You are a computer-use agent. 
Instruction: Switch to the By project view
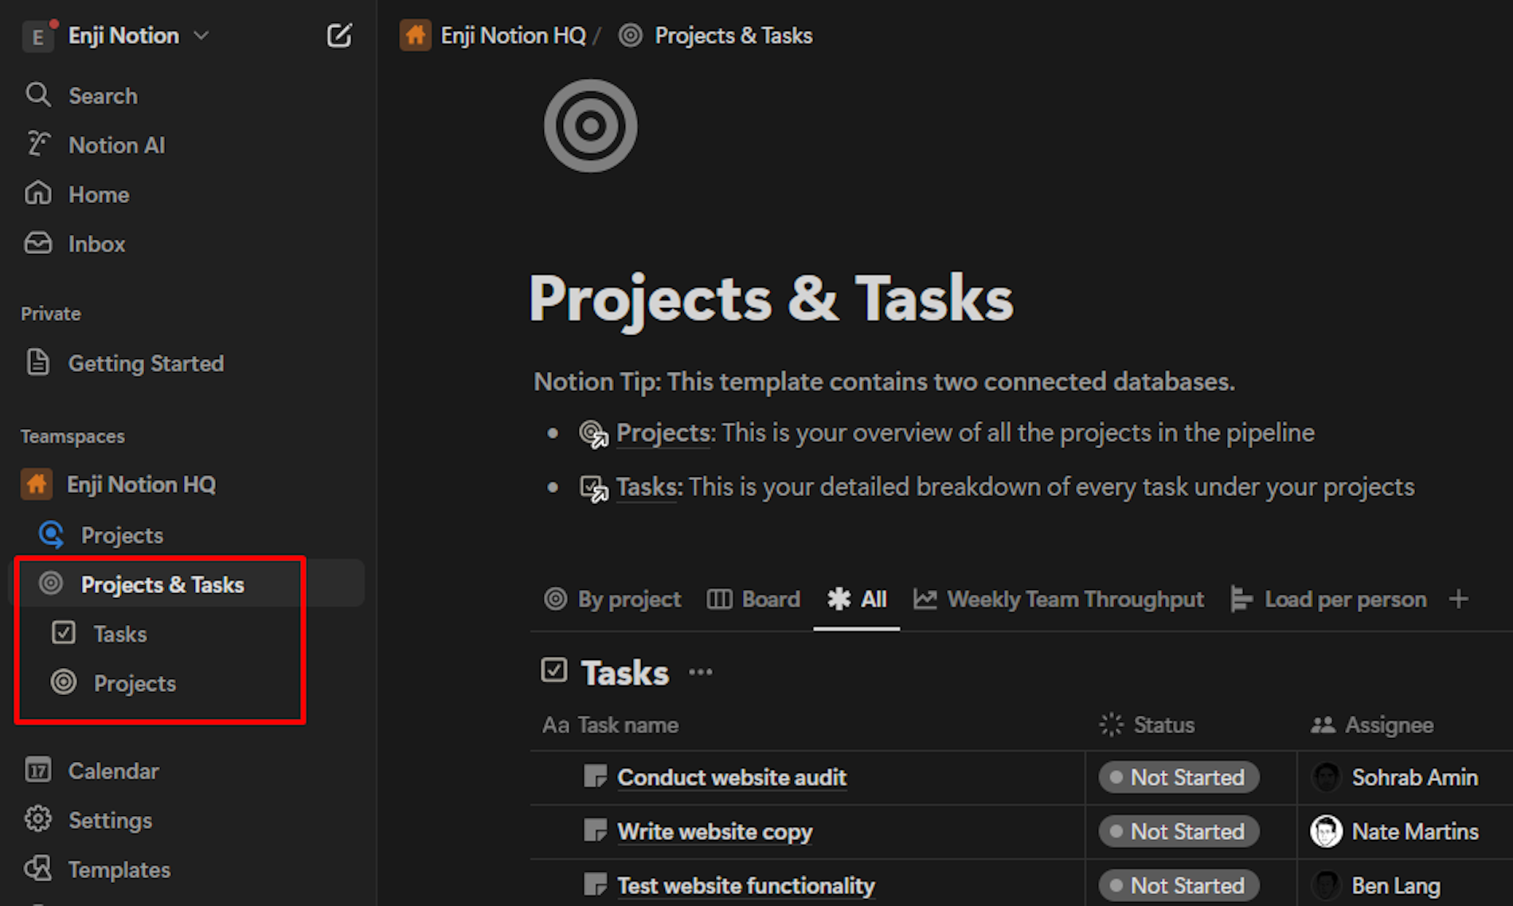(612, 599)
